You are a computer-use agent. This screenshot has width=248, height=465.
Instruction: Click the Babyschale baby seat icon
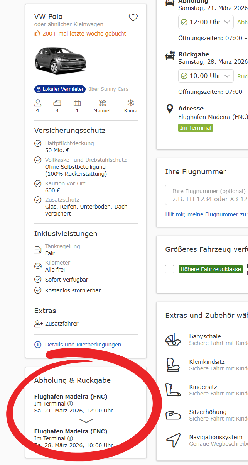[173, 340]
